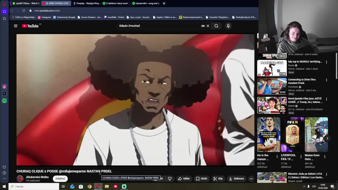This screenshot has height=190, width=338.
Task: Click the video player to pause
Action: click(135, 100)
